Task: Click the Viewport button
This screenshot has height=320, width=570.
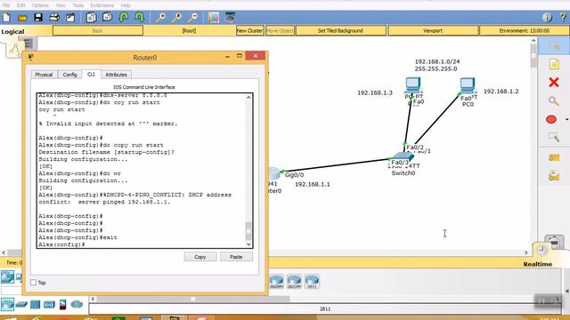Action: click(x=433, y=31)
